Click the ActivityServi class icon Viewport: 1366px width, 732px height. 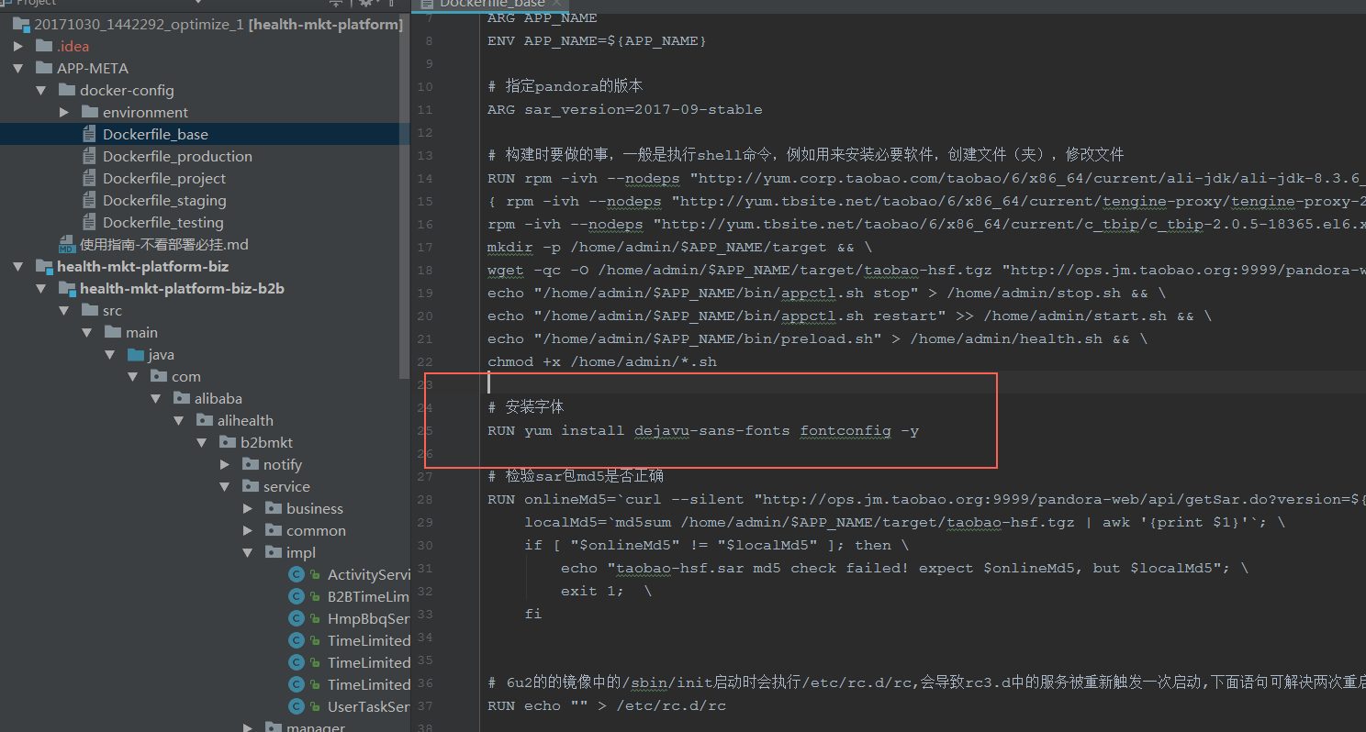click(x=296, y=574)
